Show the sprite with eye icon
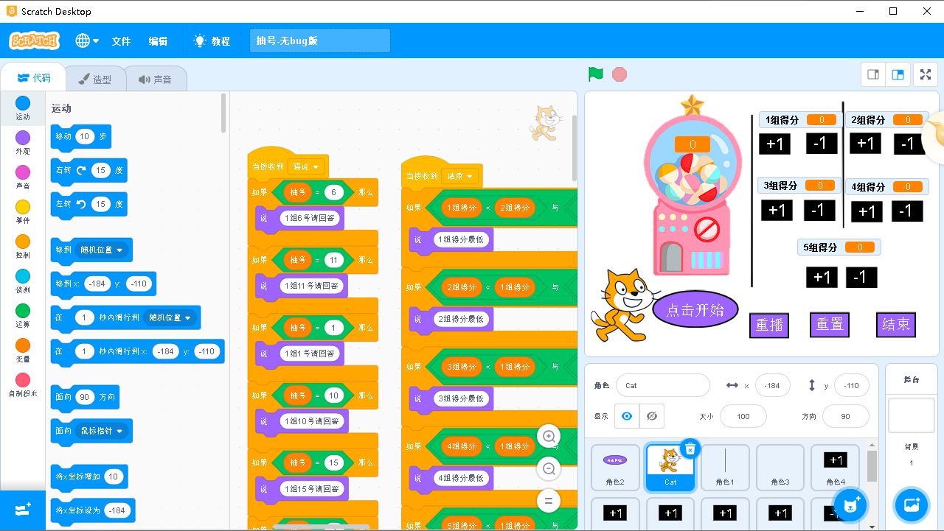The width and height of the screenshot is (944, 531). coord(627,416)
